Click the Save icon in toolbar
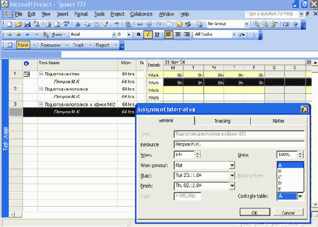Viewport: 318px width, 227px height. click(x=27, y=24)
